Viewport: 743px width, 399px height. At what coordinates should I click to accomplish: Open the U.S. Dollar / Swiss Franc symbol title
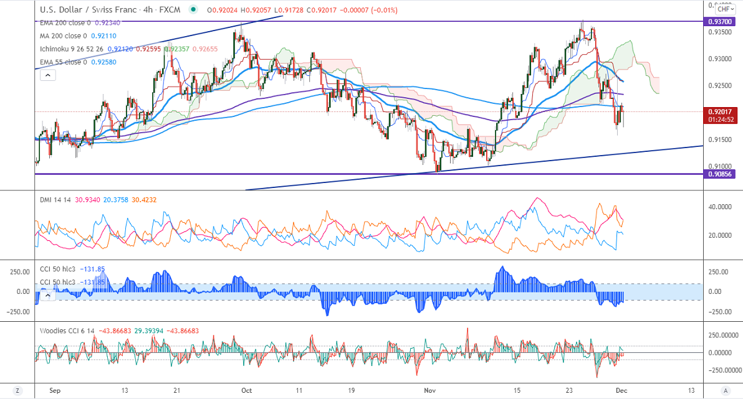tap(88, 9)
